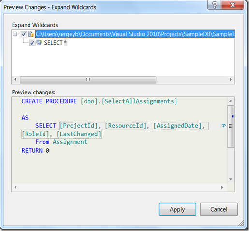The height and width of the screenshot is (231, 249).
Task: Uncheck the file path checkbox
Action: 24,34
